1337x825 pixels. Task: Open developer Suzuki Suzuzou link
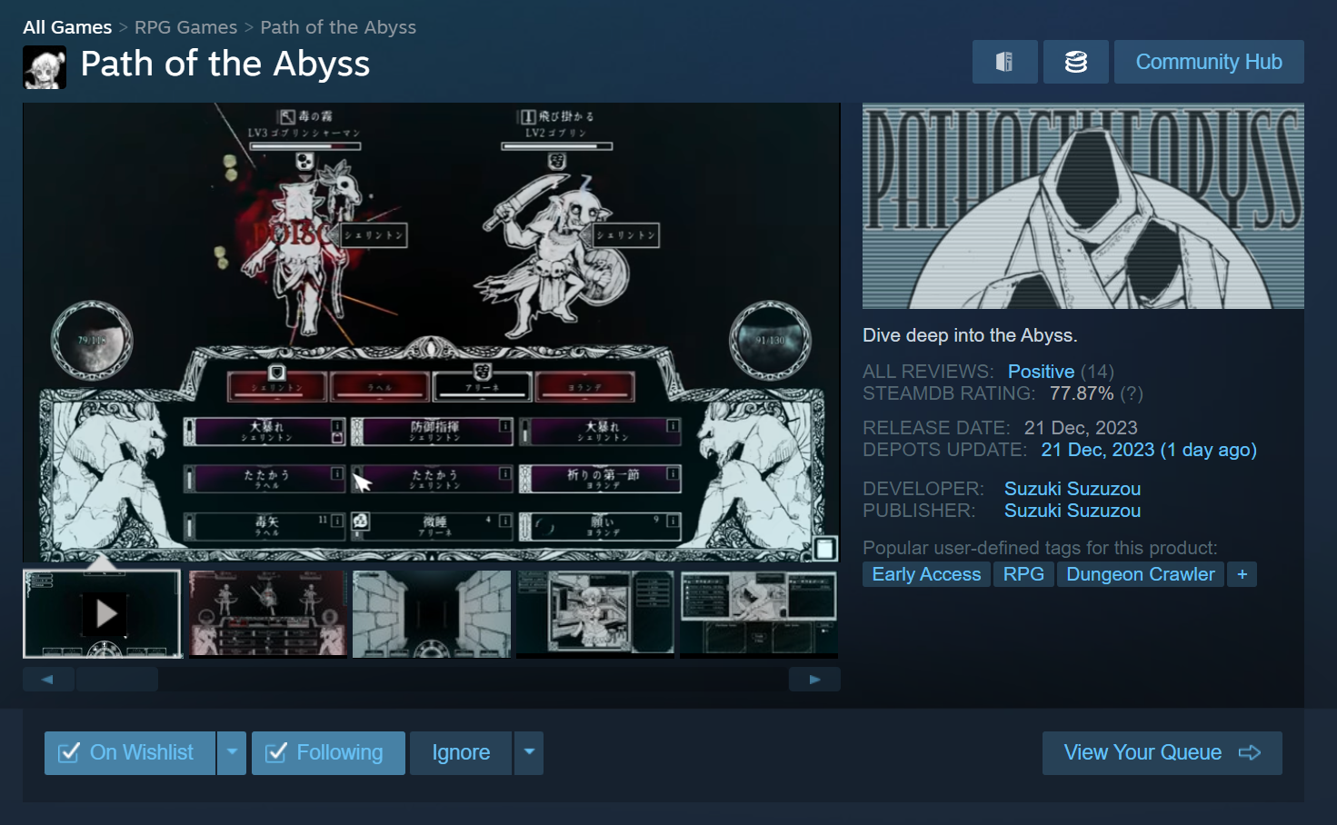[x=1073, y=489]
